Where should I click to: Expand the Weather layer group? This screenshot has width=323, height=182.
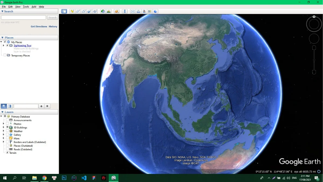(x=3, y=131)
